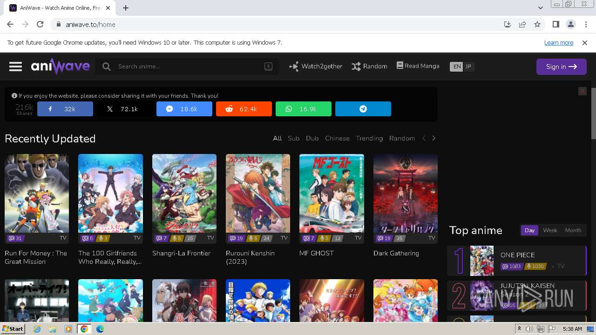Screen dimensions: 596x335
Task: Open Internet Explorer from taskbar
Action: coord(37,329)
